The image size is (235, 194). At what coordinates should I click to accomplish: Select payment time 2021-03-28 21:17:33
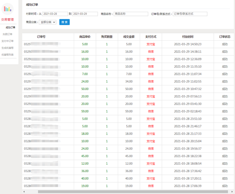tap(188, 134)
